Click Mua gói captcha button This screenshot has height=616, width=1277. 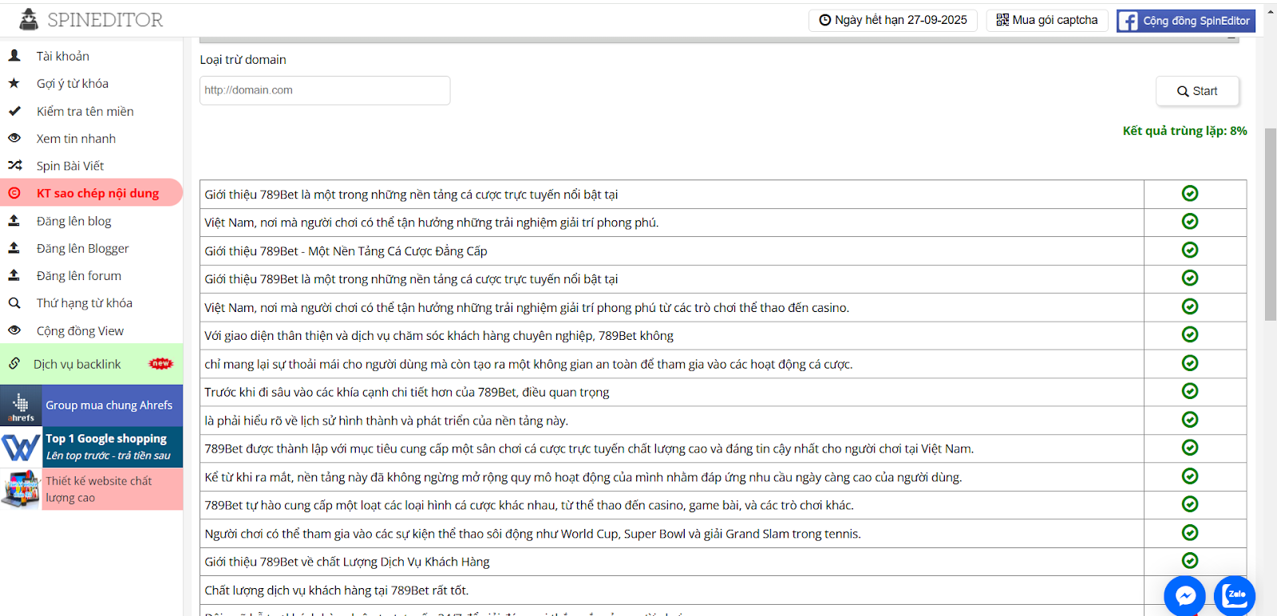[x=1047, y=20]
